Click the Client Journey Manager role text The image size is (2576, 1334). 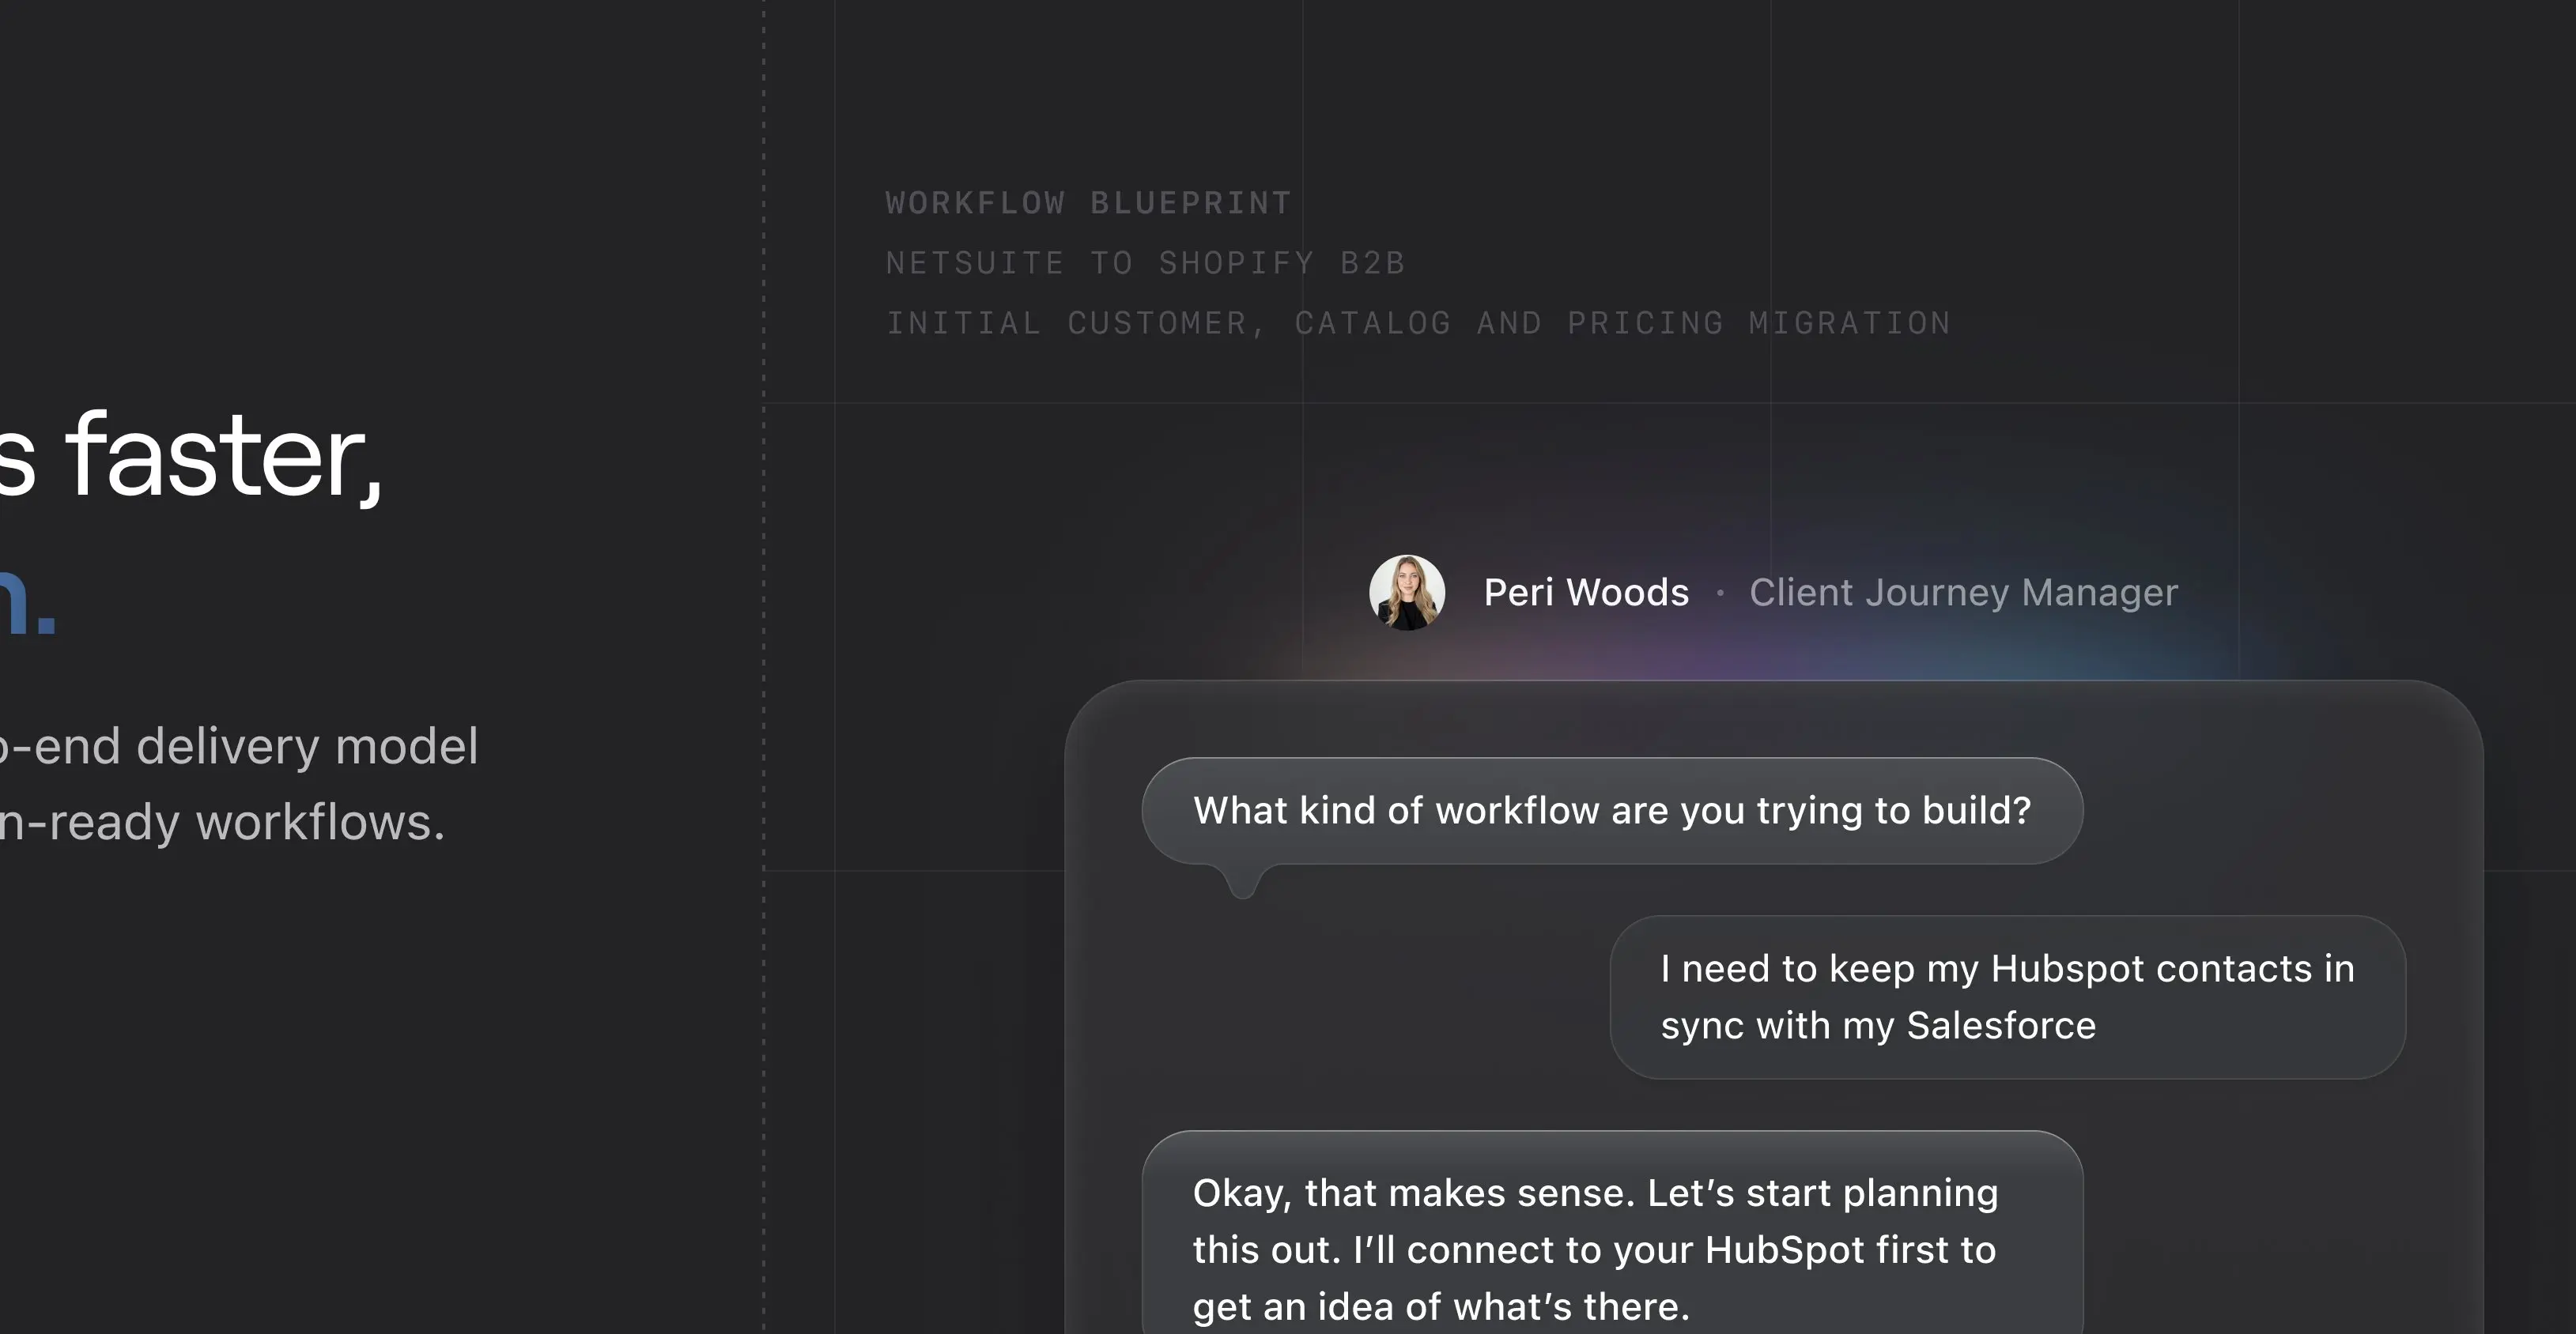pos(1962,592)
